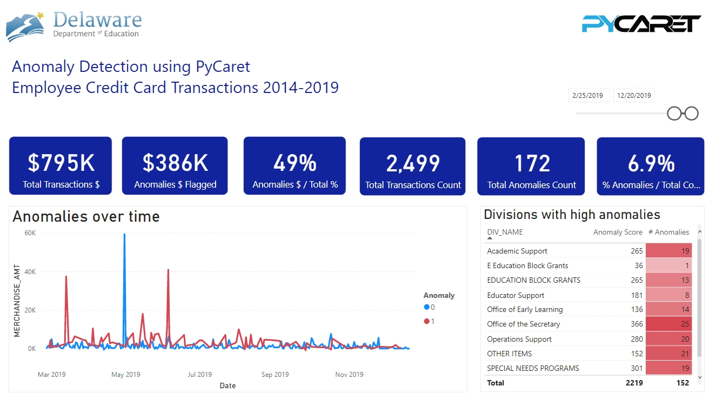The height and width of the screenshot is (399, 709).
Task: Select the Anomalies $ Flagged card
Action: [175, 166]
